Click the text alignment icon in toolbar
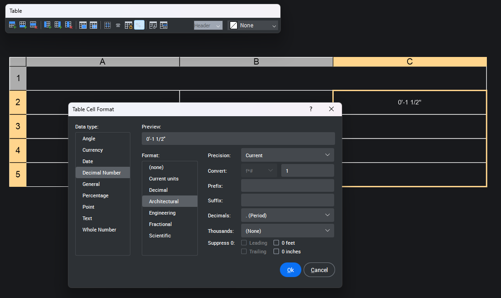 pyautogui.click(x=118, y=26)
